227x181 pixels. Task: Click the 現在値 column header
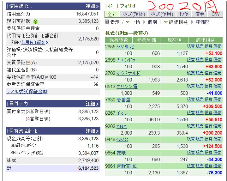click(x=174, y=40)
